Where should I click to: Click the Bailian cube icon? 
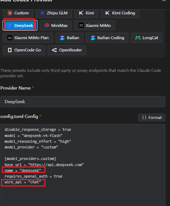pos(62,38)
